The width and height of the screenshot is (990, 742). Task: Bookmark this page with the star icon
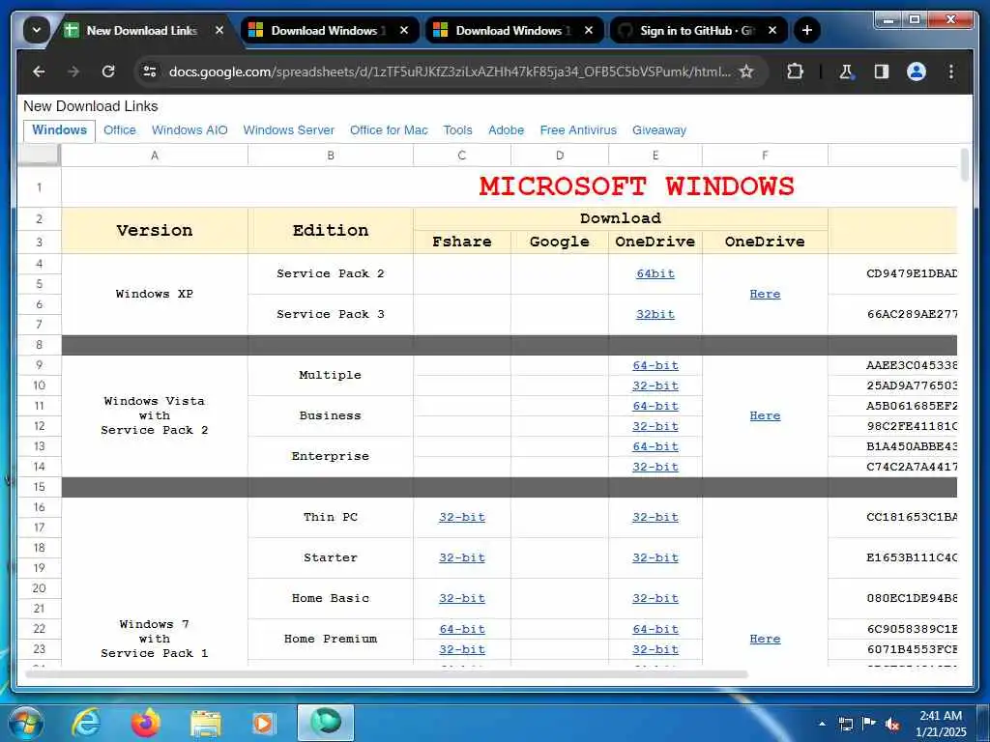[746, 71]
